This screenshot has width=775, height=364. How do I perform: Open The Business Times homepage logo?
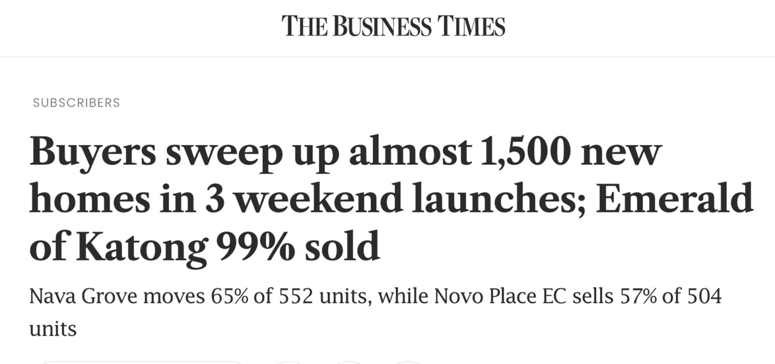tap(393, 26)
